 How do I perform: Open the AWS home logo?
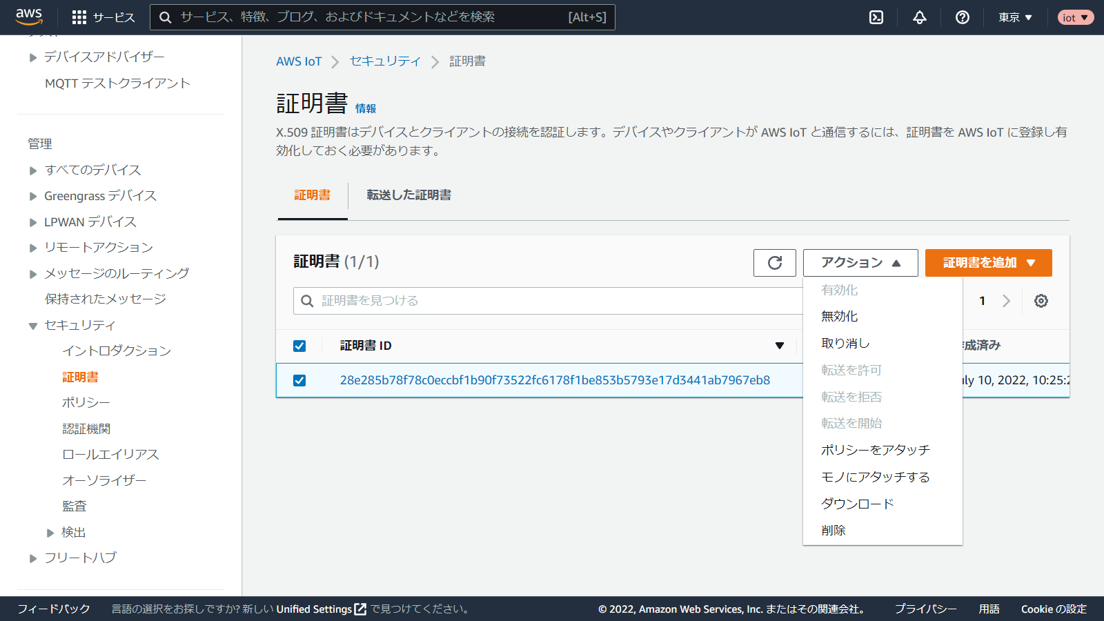point(29,17)
